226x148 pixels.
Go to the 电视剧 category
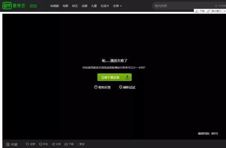(x=54, y=6)
